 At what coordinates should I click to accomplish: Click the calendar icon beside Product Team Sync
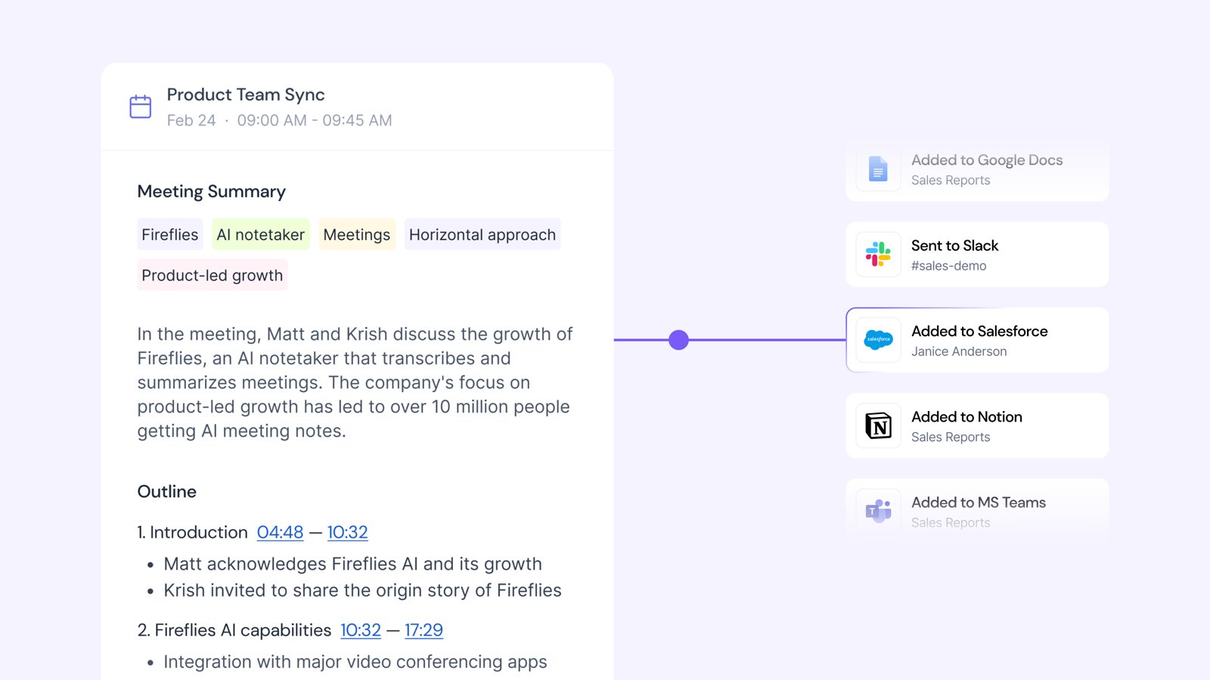[141, 107]
